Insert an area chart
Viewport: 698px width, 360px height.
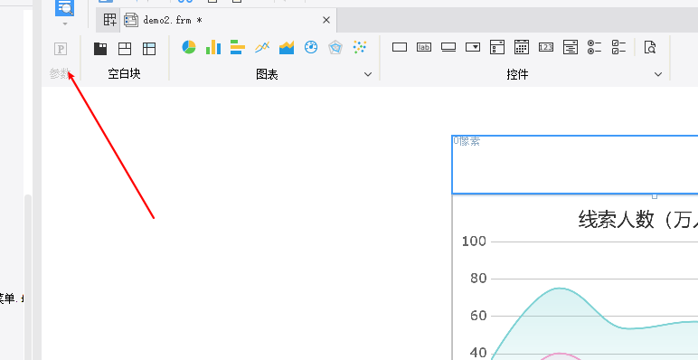pyautogui.click(x=287, y=47)
